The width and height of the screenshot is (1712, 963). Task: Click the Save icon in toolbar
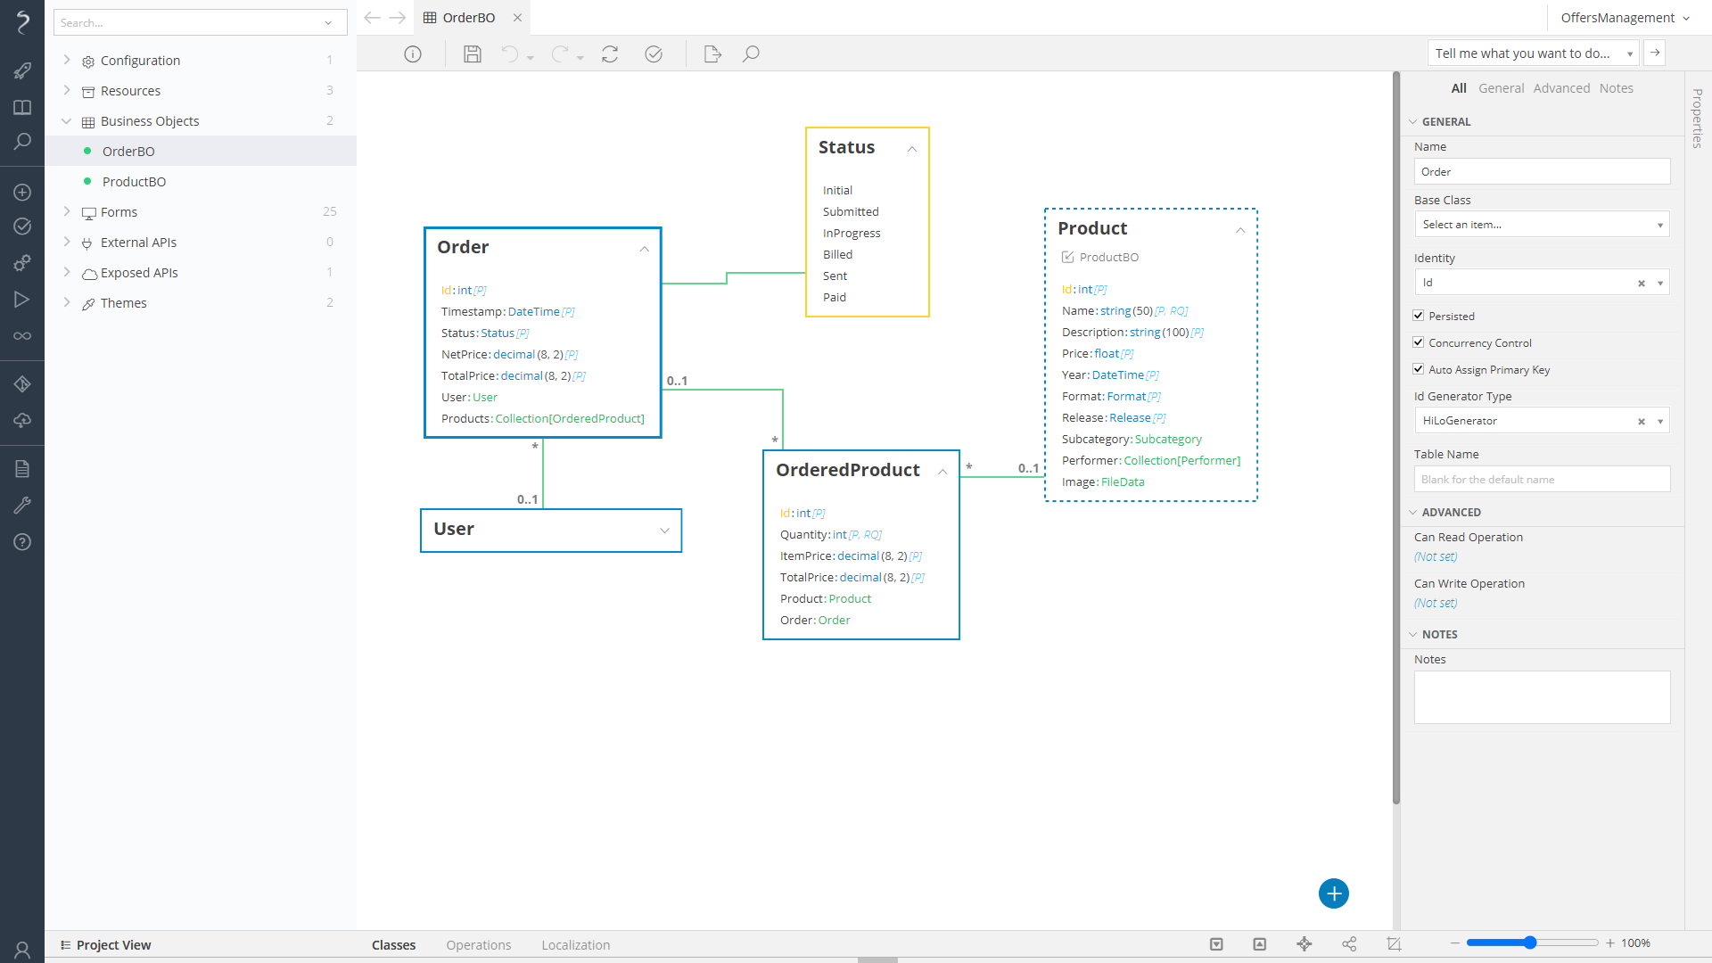[x=473, y=54]
